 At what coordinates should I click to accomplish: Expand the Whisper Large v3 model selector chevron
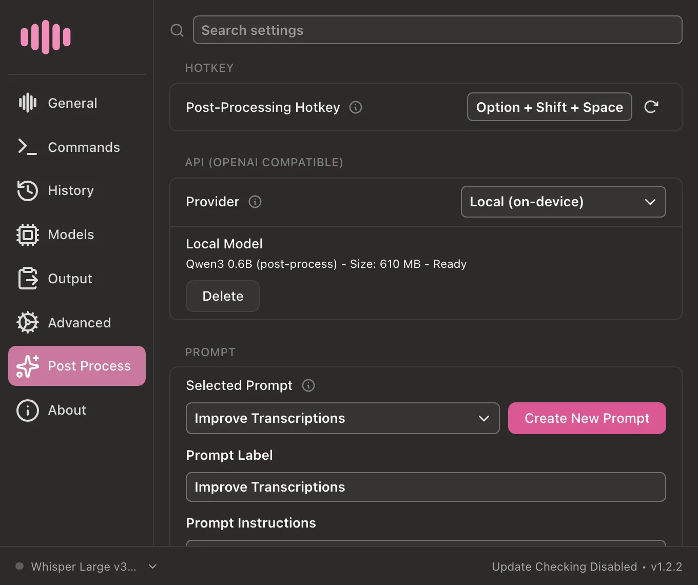click(152, 567)
